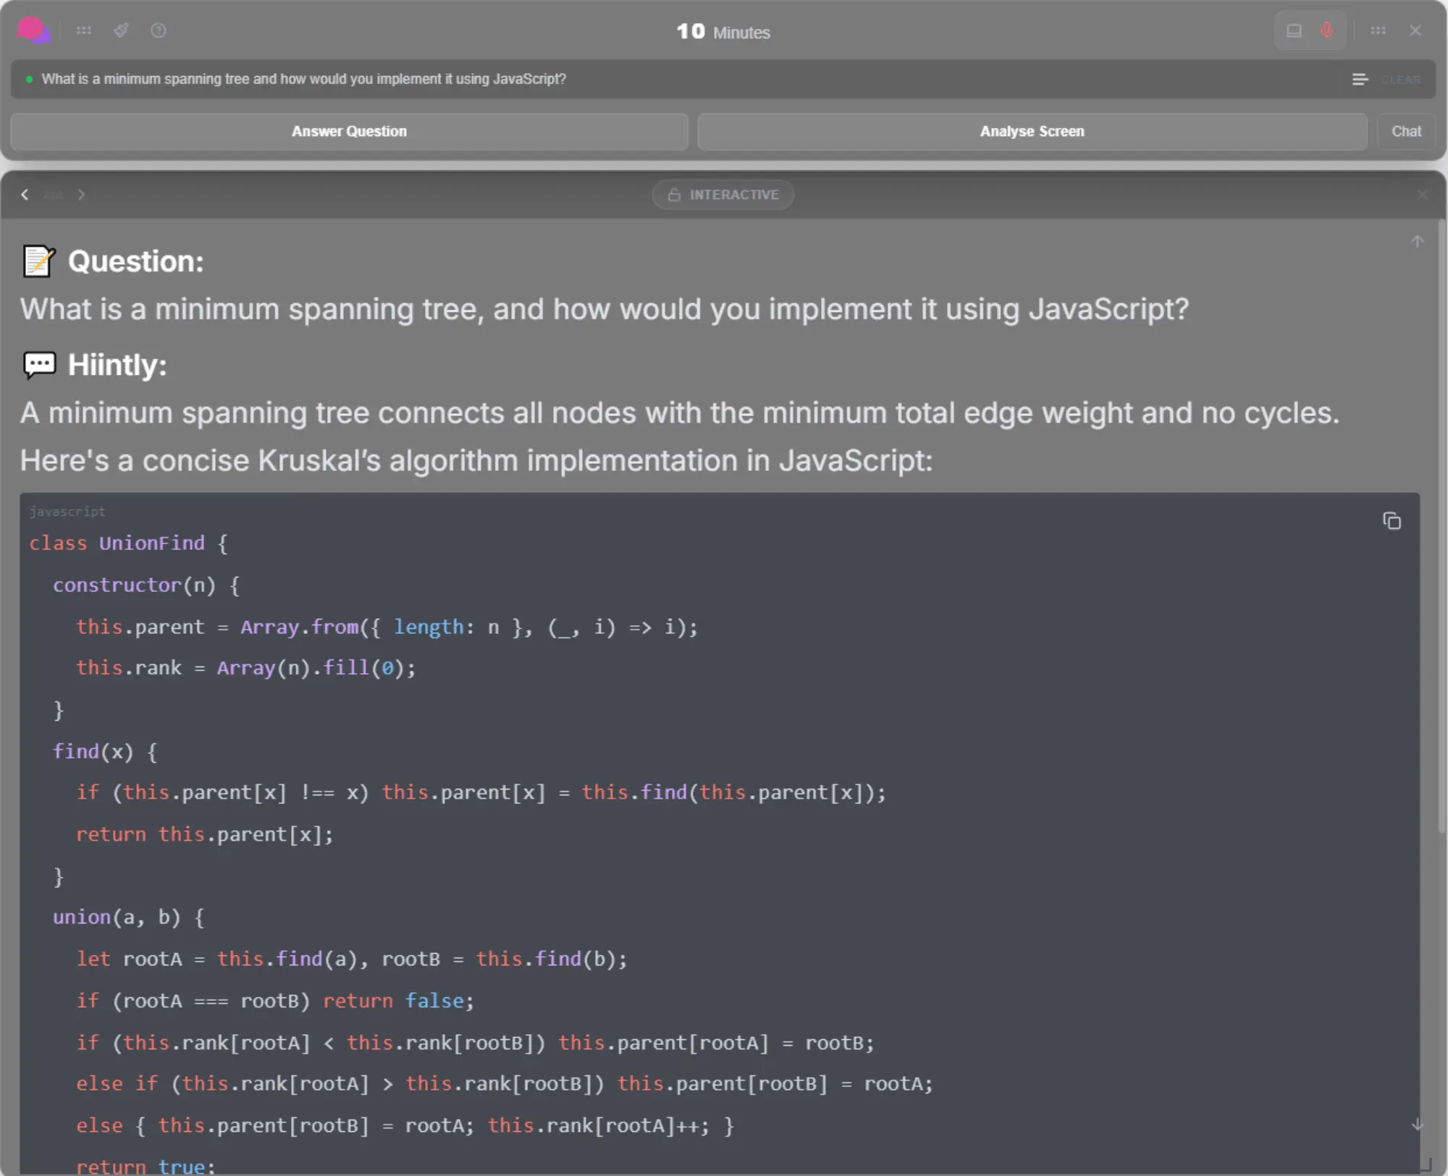Open the transcript lines icon beside CLEAR

tap(1360, 79)
